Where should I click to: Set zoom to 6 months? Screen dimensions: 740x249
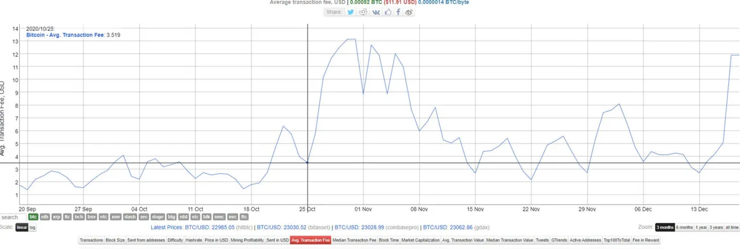pyautogui.click(x=684, y=228)
